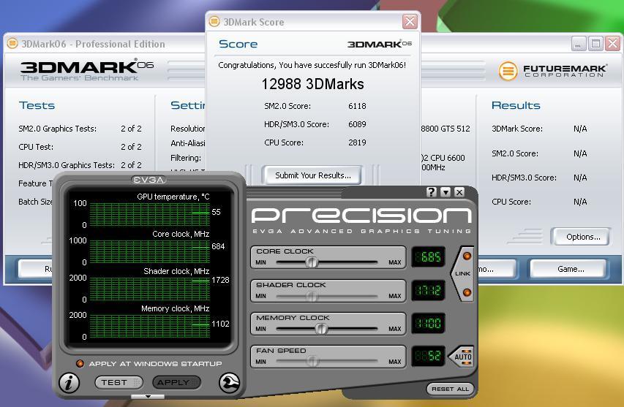
Task: Click the Results section heading
Action: pos(516,105)
